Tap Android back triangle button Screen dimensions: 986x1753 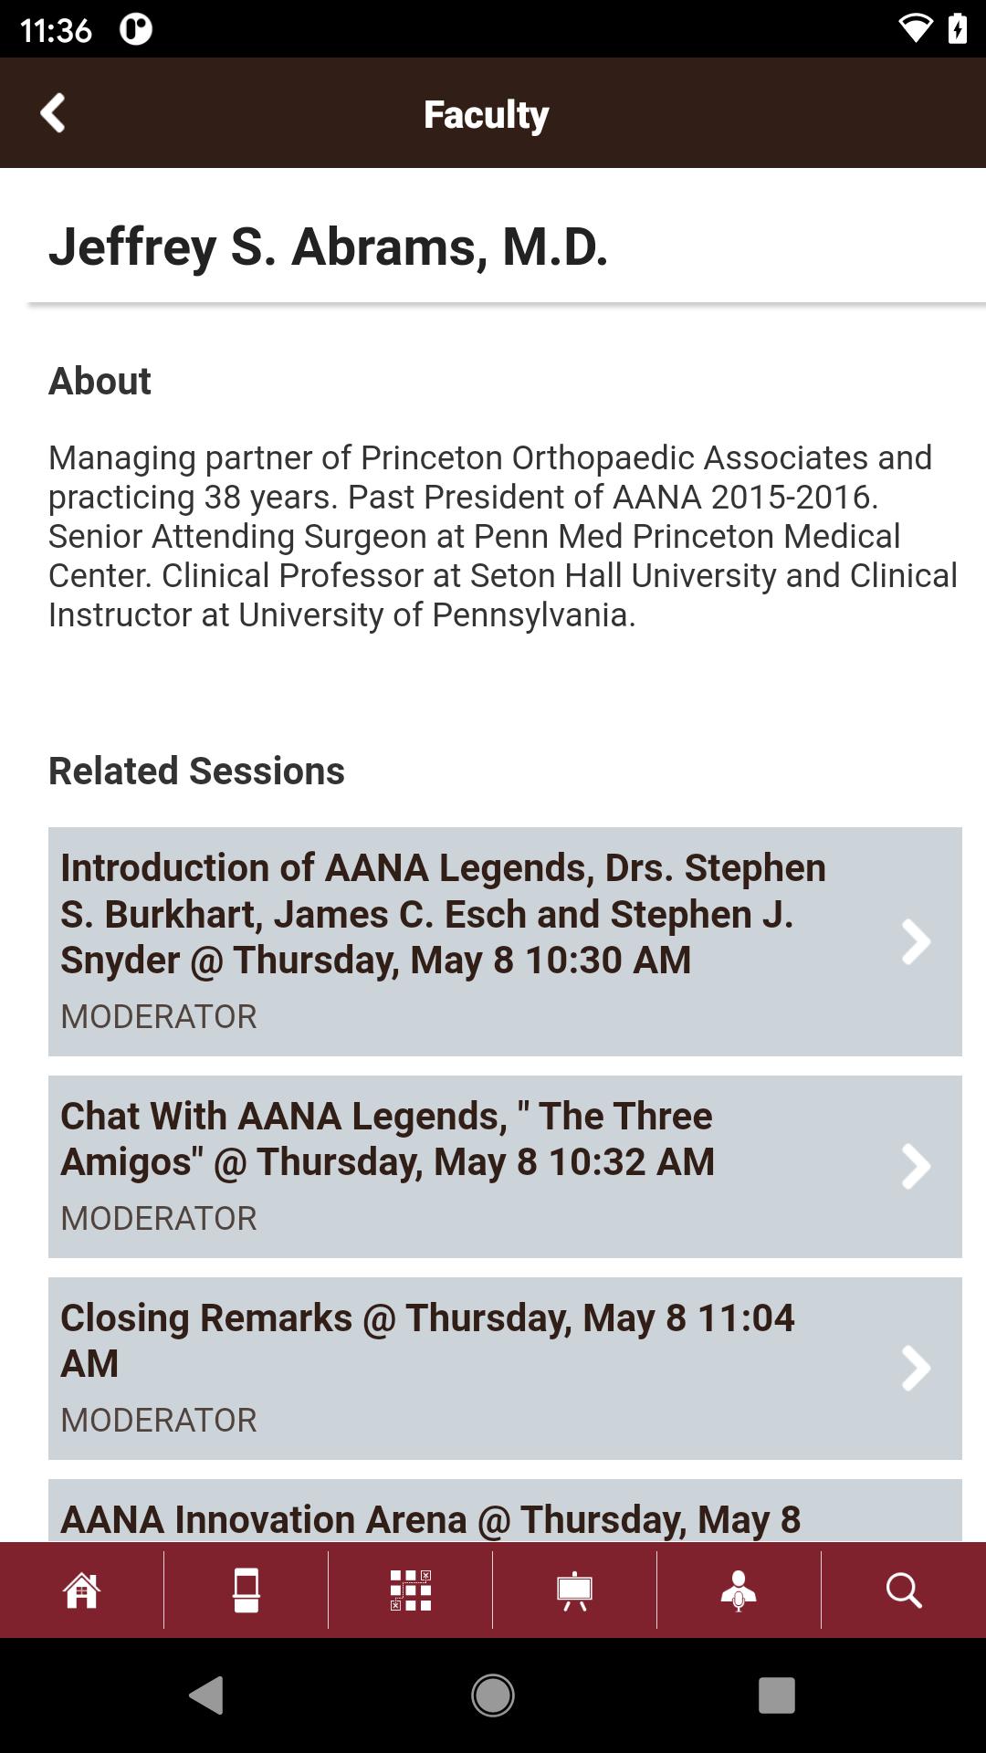click(x=207, y=1695)
